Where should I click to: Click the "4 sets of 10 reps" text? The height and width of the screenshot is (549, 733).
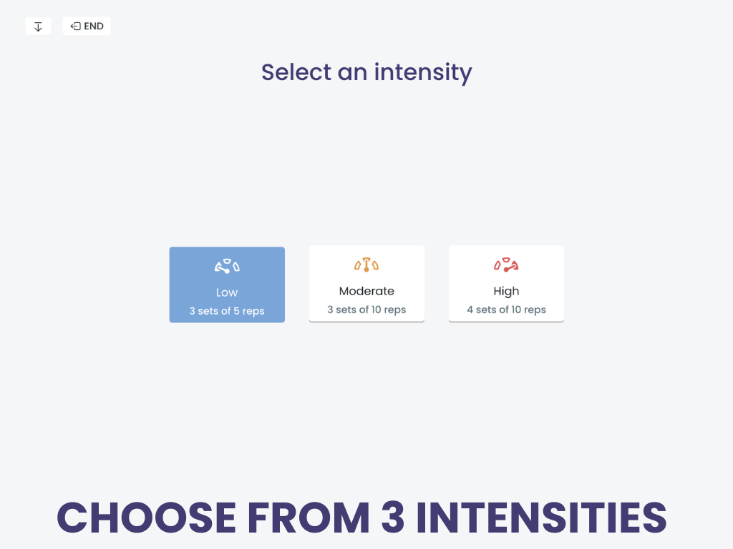(506, 310)
